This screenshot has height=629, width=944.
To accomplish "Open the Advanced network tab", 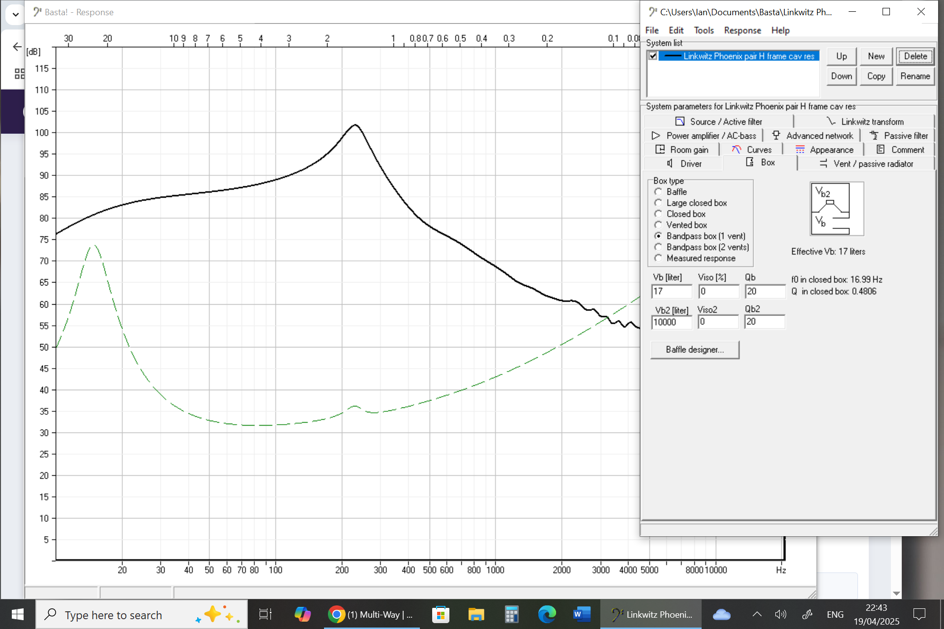I will coord(812,136).
